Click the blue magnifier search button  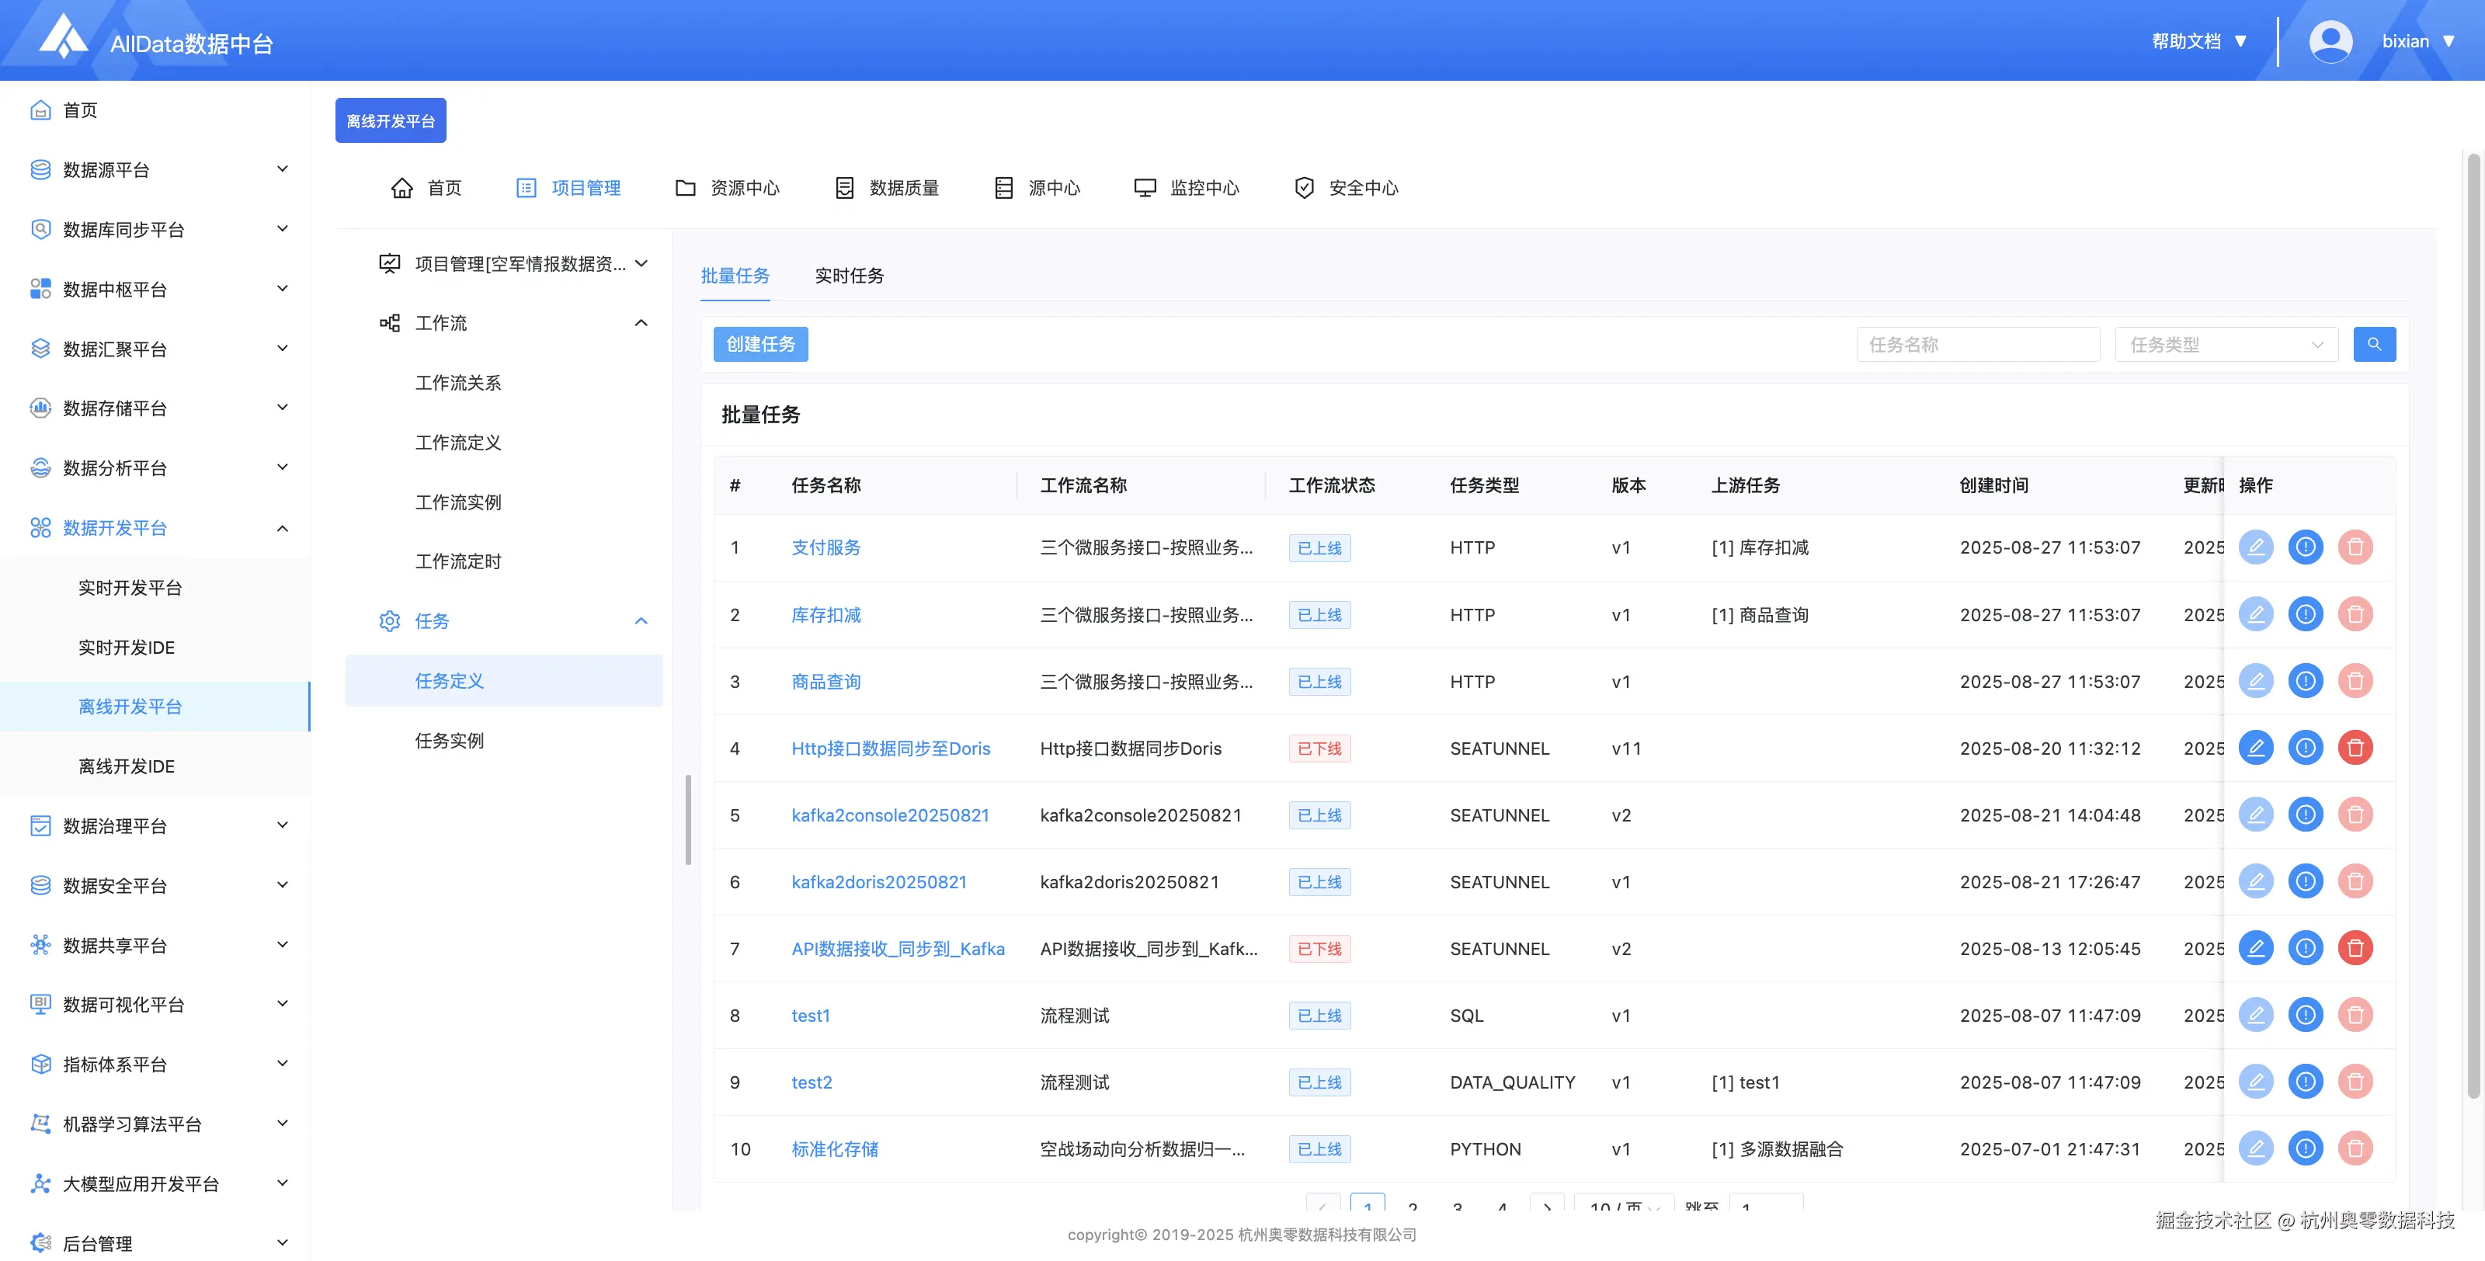coord(2373,345)
